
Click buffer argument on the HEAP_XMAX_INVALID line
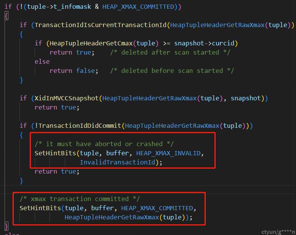[x=117, y=153]
